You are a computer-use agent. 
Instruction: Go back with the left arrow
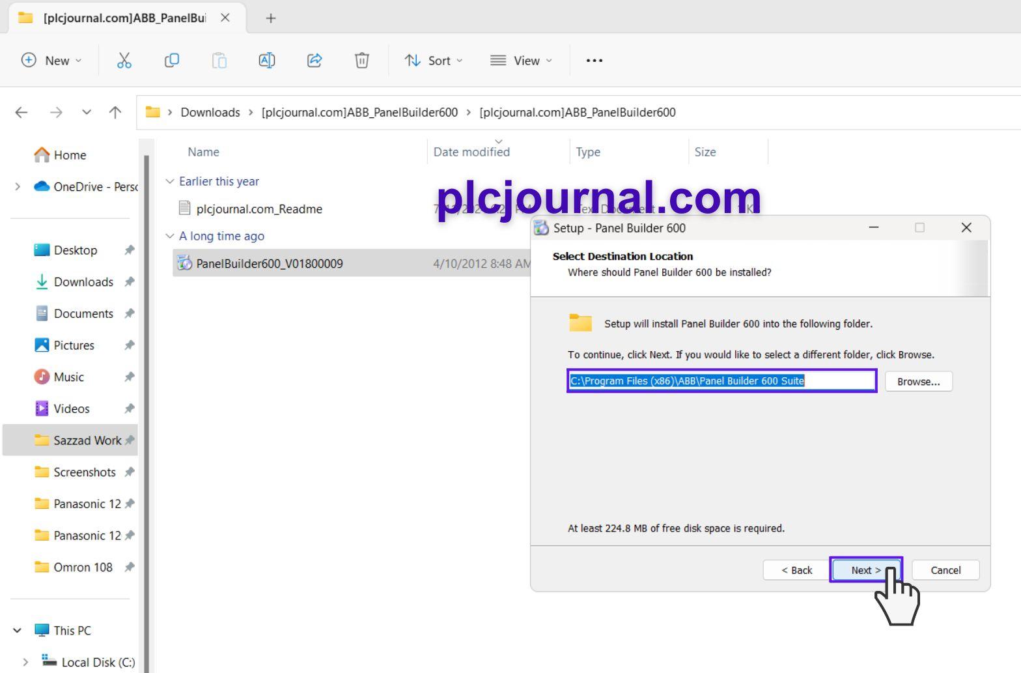pos(21,112)
